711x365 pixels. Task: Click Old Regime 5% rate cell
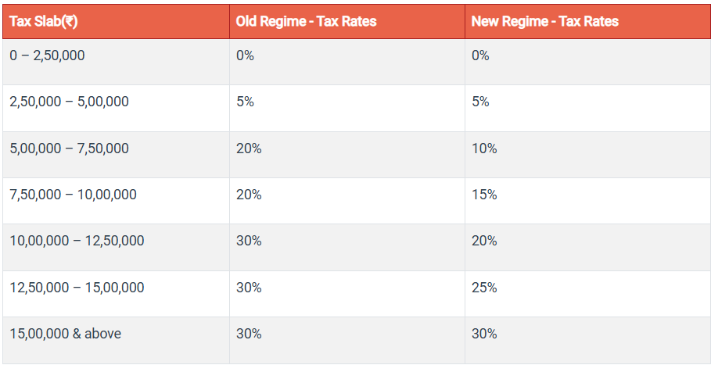coord(245,102)
